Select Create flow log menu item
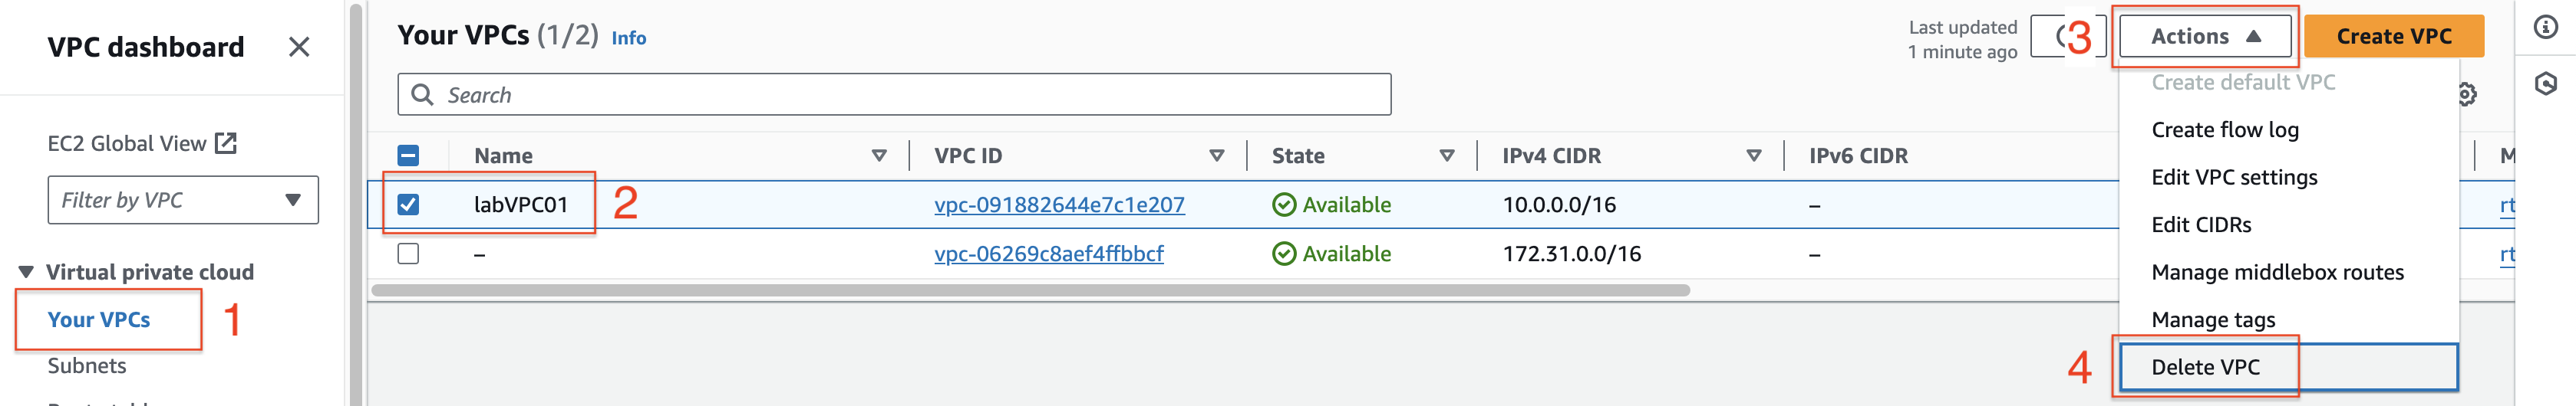This screenshot has height=406, width=2576. coord(2225,129)
